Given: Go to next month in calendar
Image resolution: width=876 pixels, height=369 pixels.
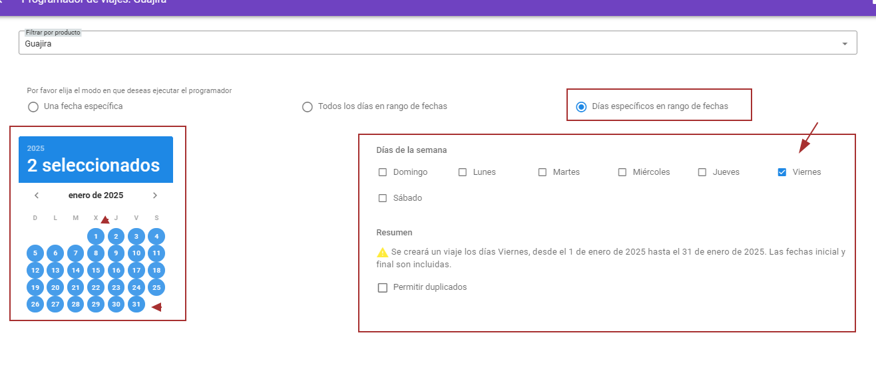Looking at the screenshot, I should click(x=155, y=195).
